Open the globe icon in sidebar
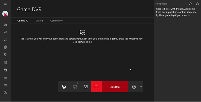The image size is (201, 102). click(x=5, y=47)
